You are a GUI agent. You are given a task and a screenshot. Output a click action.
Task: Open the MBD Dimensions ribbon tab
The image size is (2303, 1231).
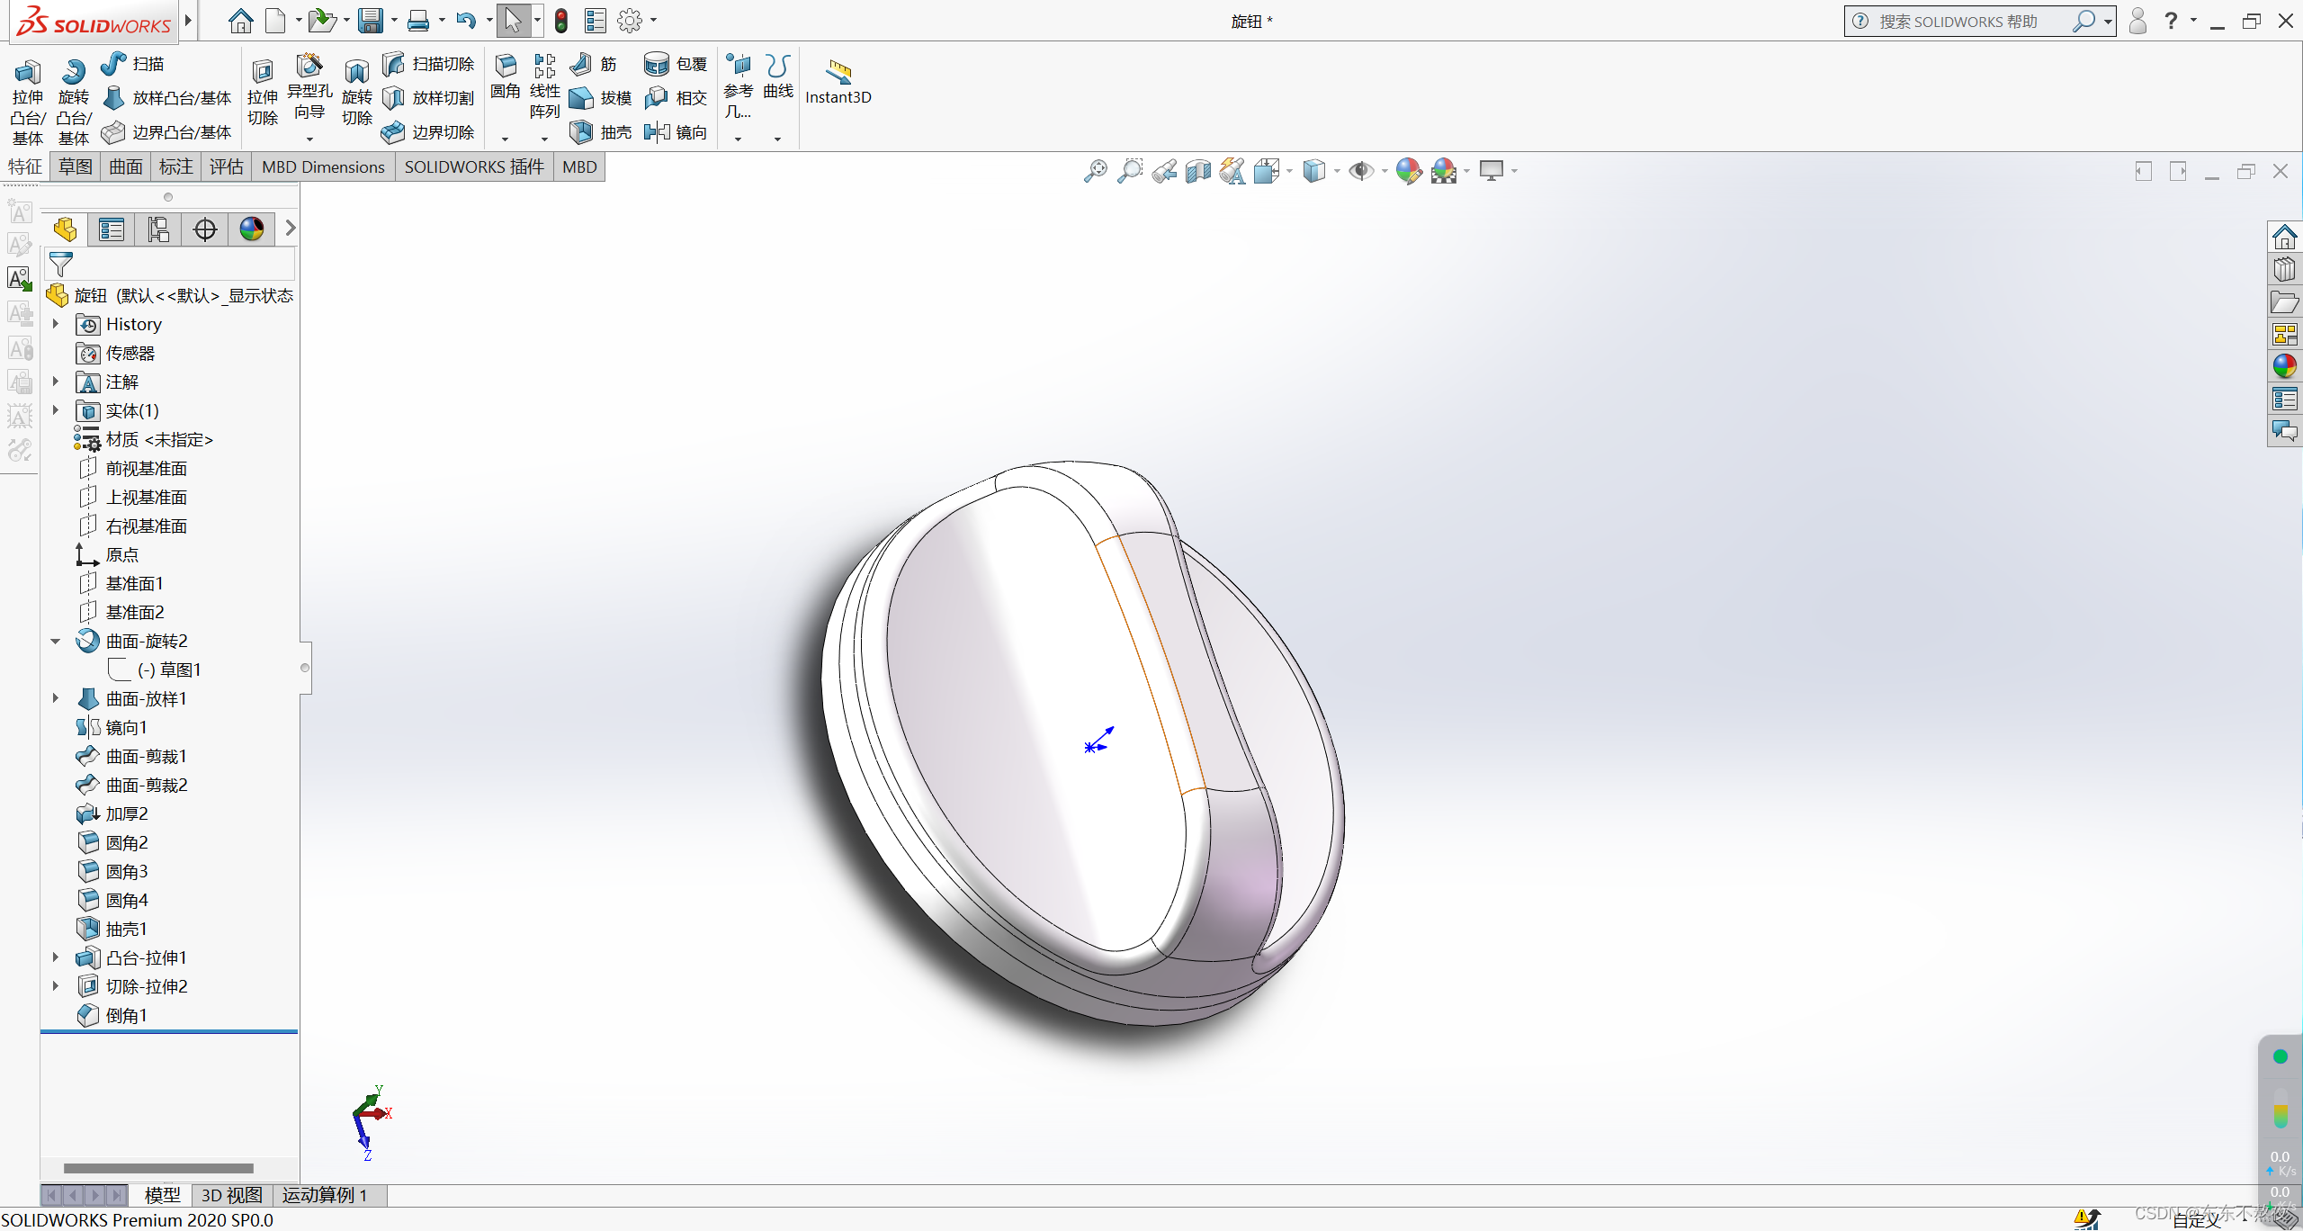tap(323, 166)
